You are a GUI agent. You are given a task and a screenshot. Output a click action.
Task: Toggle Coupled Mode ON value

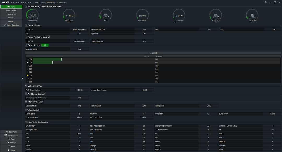79,106
